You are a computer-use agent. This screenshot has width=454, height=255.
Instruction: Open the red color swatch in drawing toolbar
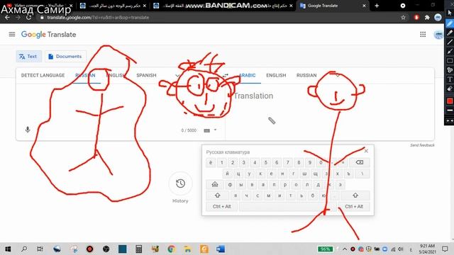(449, 101)
